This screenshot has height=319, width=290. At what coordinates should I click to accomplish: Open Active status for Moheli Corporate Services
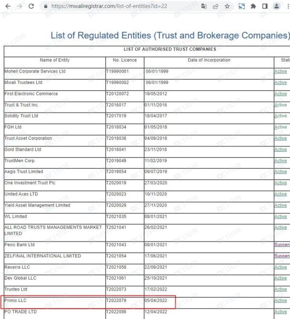[x=280, y=72]
